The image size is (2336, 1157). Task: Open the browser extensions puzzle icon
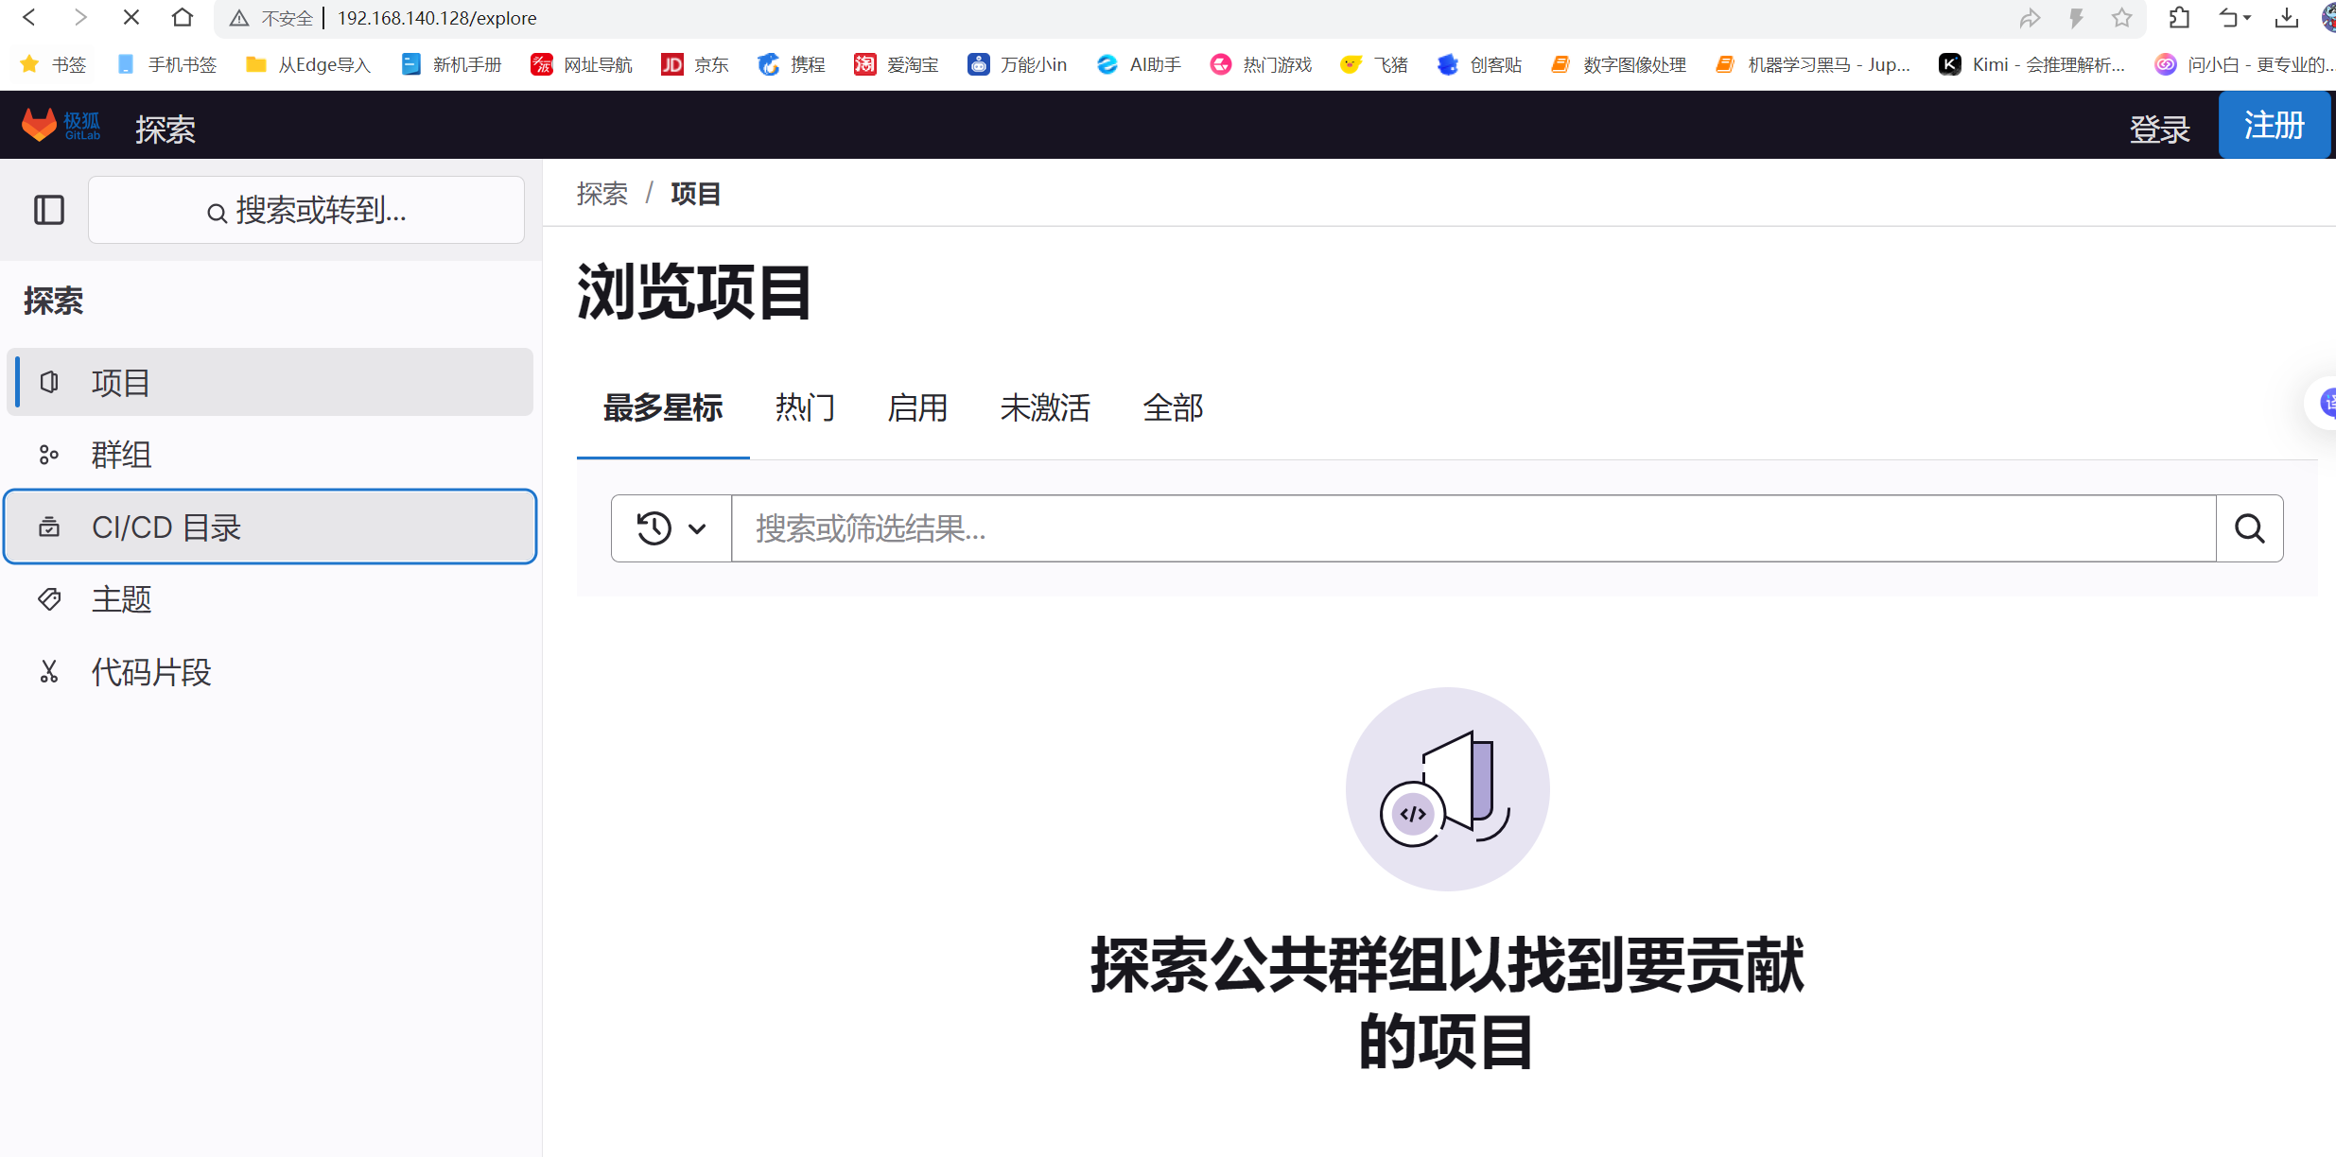pyautogui.click(x=2179, y=17)
